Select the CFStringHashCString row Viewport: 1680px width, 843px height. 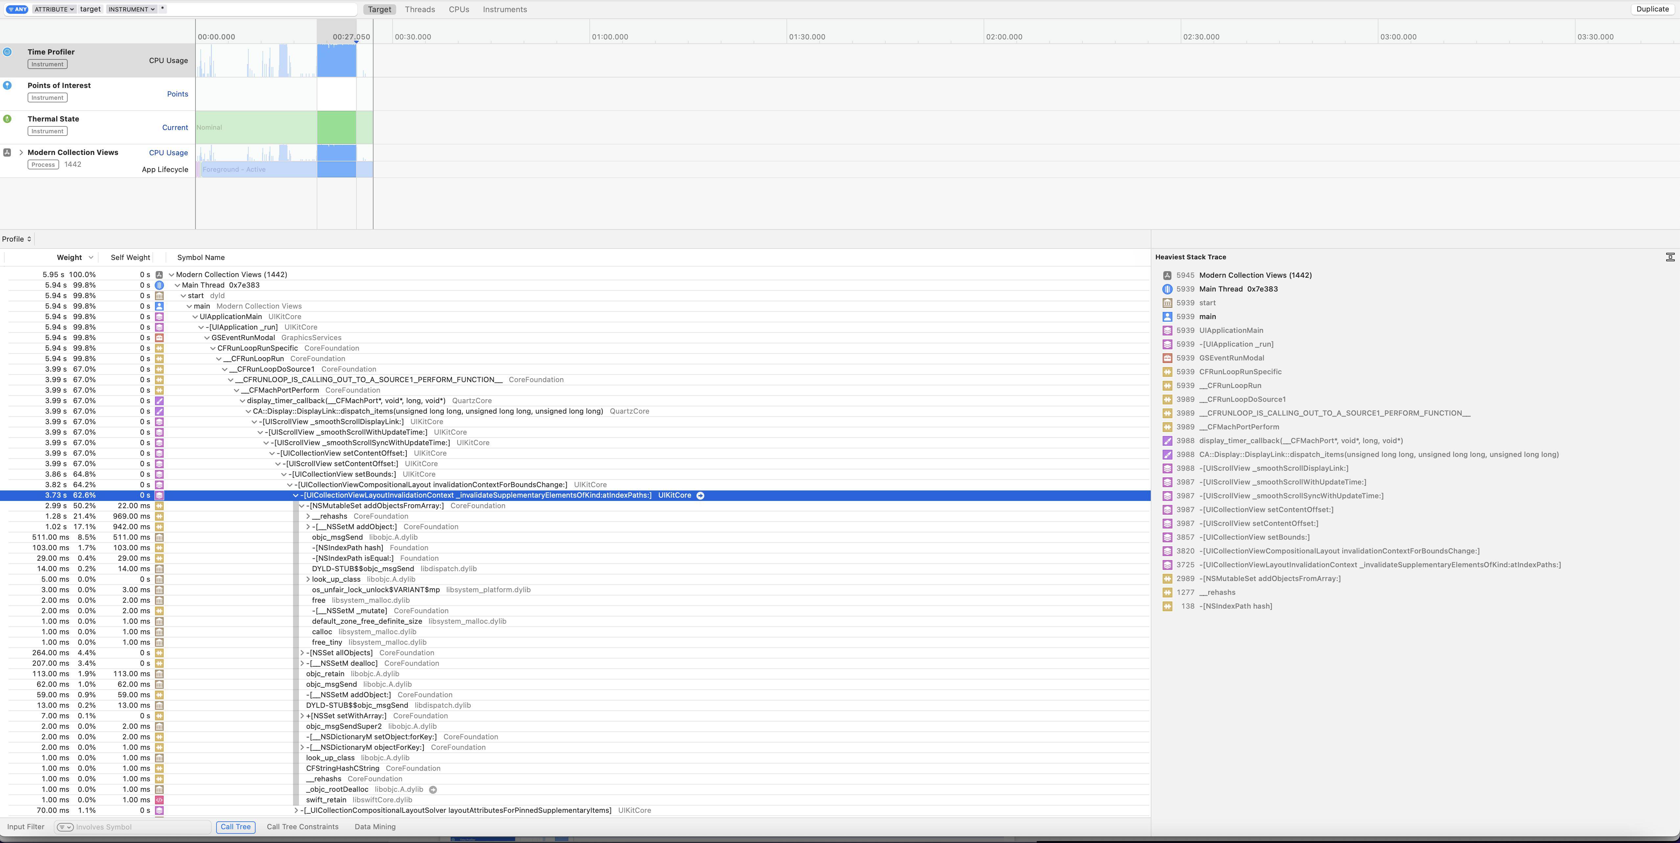575,769
